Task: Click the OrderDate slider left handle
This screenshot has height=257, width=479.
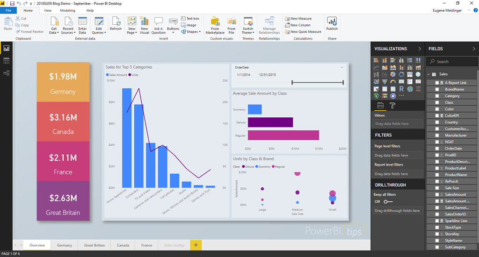Action: [292, 82]
